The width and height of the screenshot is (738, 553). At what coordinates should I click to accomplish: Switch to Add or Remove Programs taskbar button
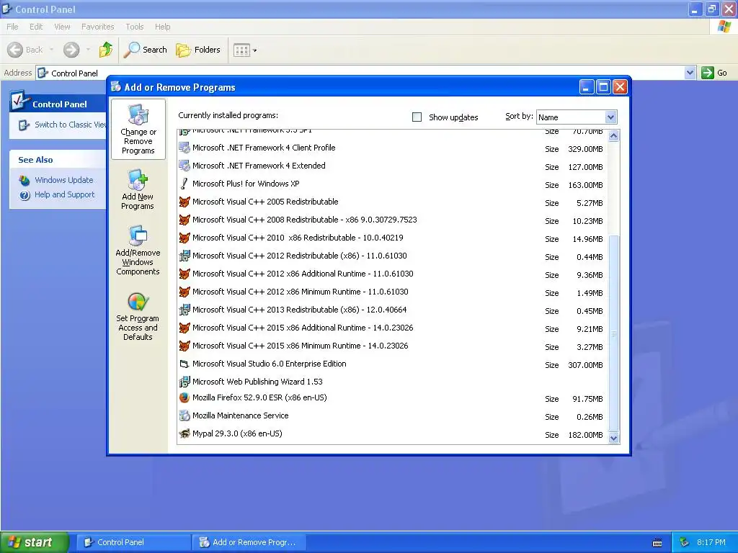[249, 542]
